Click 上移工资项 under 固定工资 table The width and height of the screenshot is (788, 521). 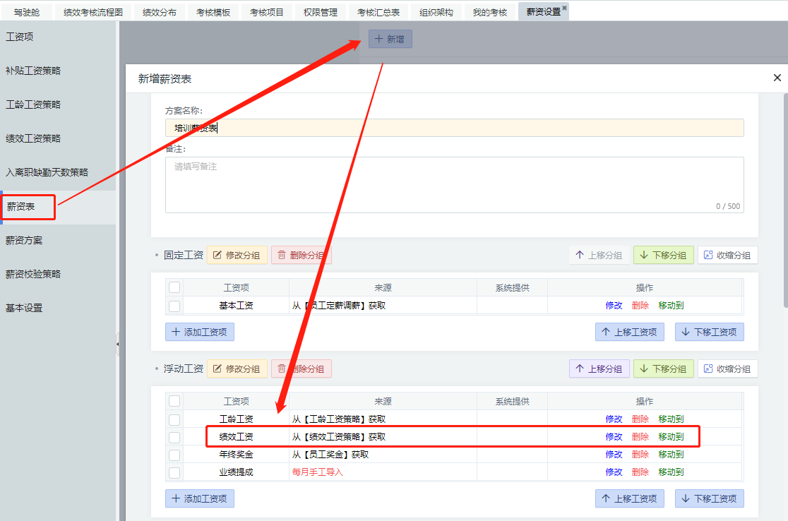[629, 332]
